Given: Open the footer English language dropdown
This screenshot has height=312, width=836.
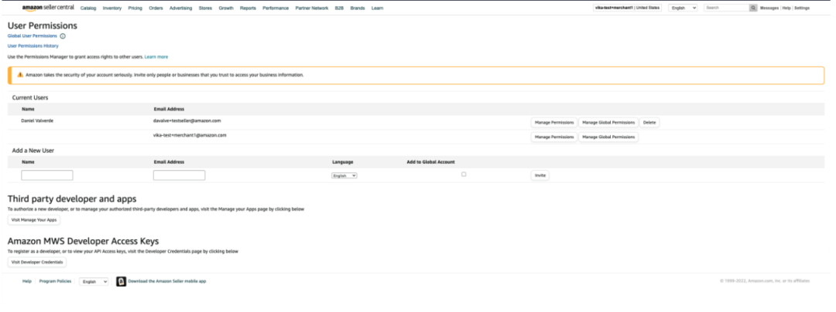Looking at the screenshot, I should (94, 282).
